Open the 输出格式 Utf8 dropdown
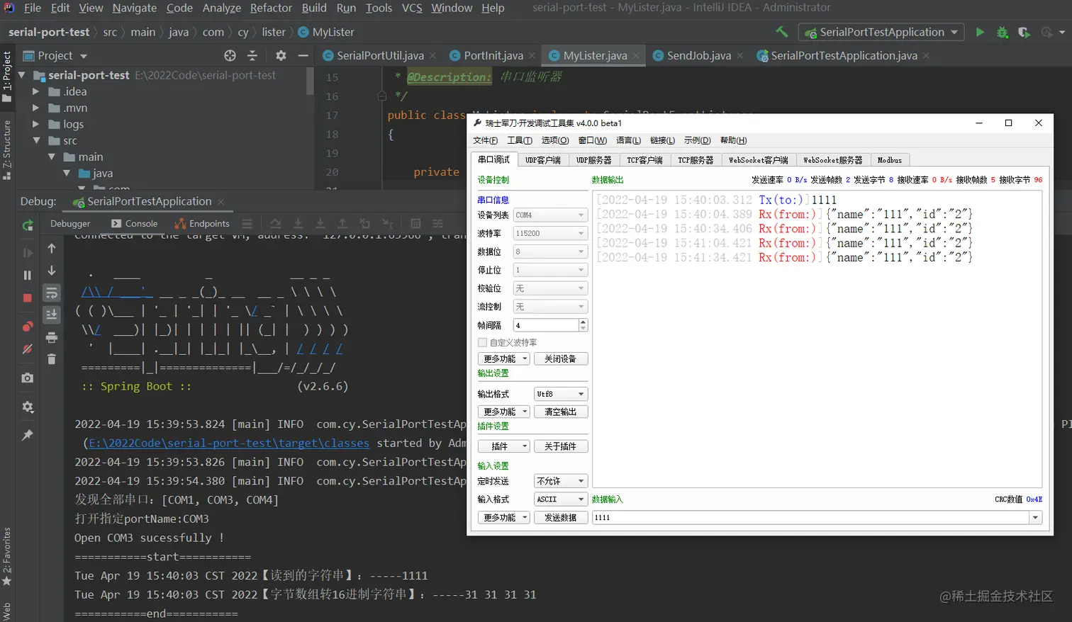Viewport: 1072px width, 622px height. pyautogui.click(x=561, y=394)
